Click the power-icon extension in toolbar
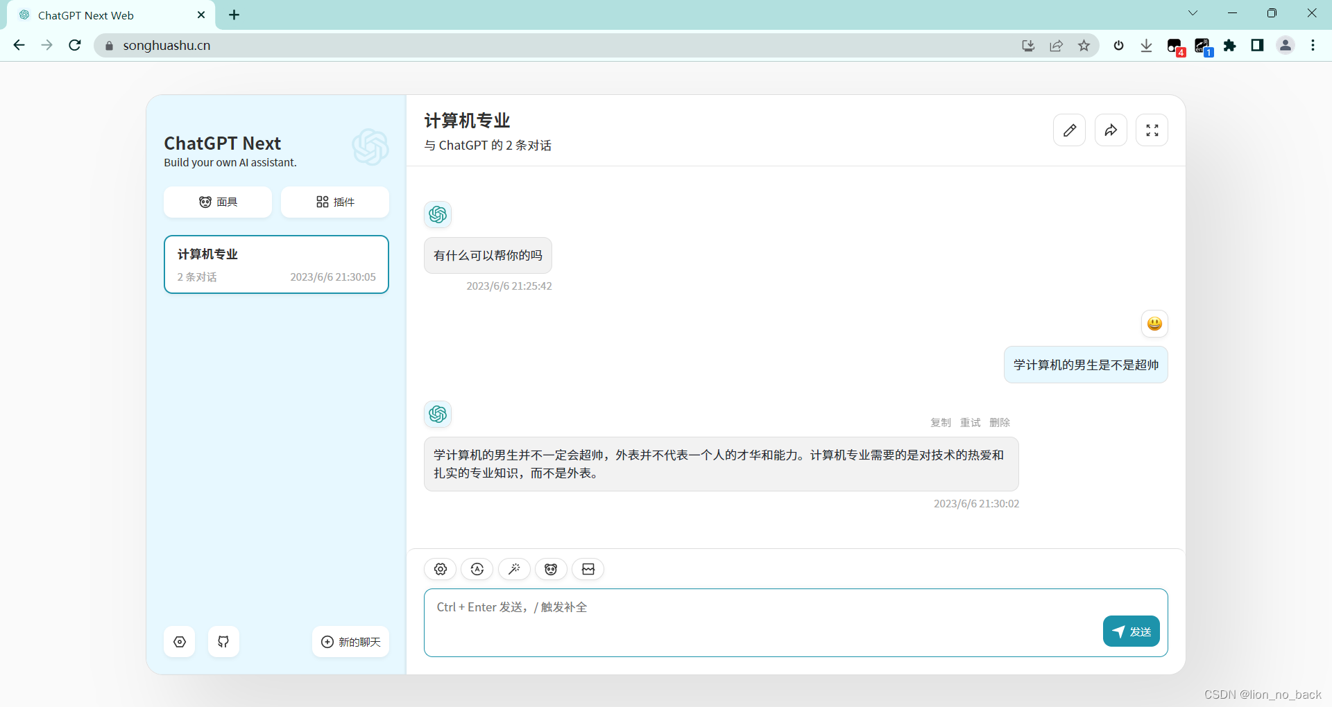 pos(1118,46)
